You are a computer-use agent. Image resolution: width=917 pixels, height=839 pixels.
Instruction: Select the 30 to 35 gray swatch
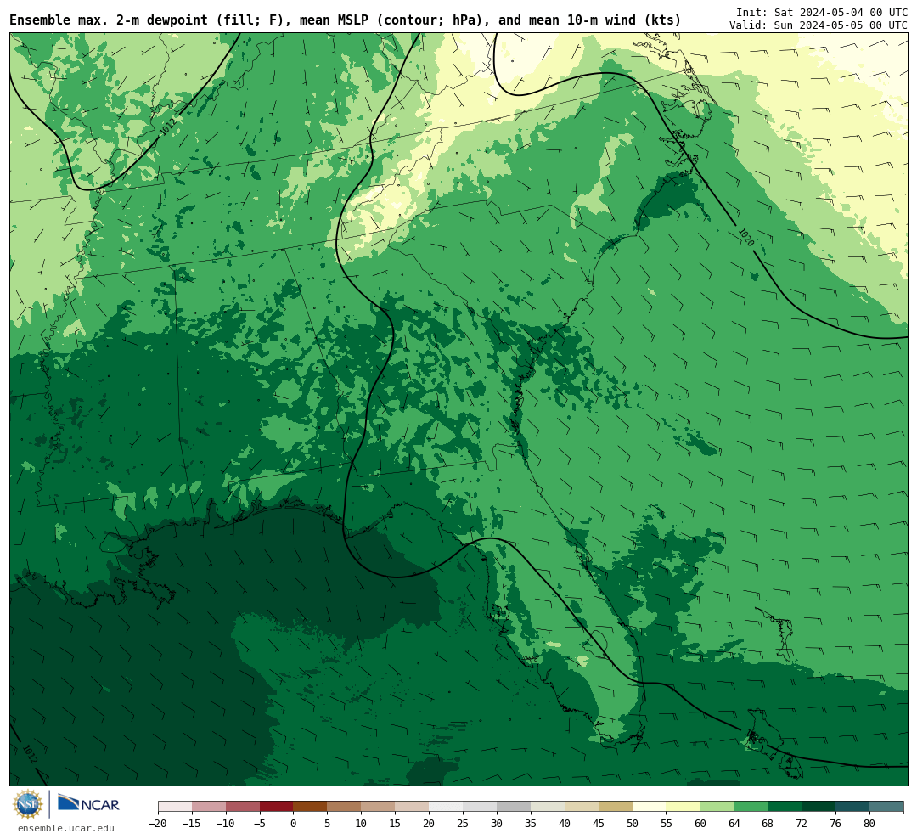(514, 807)
